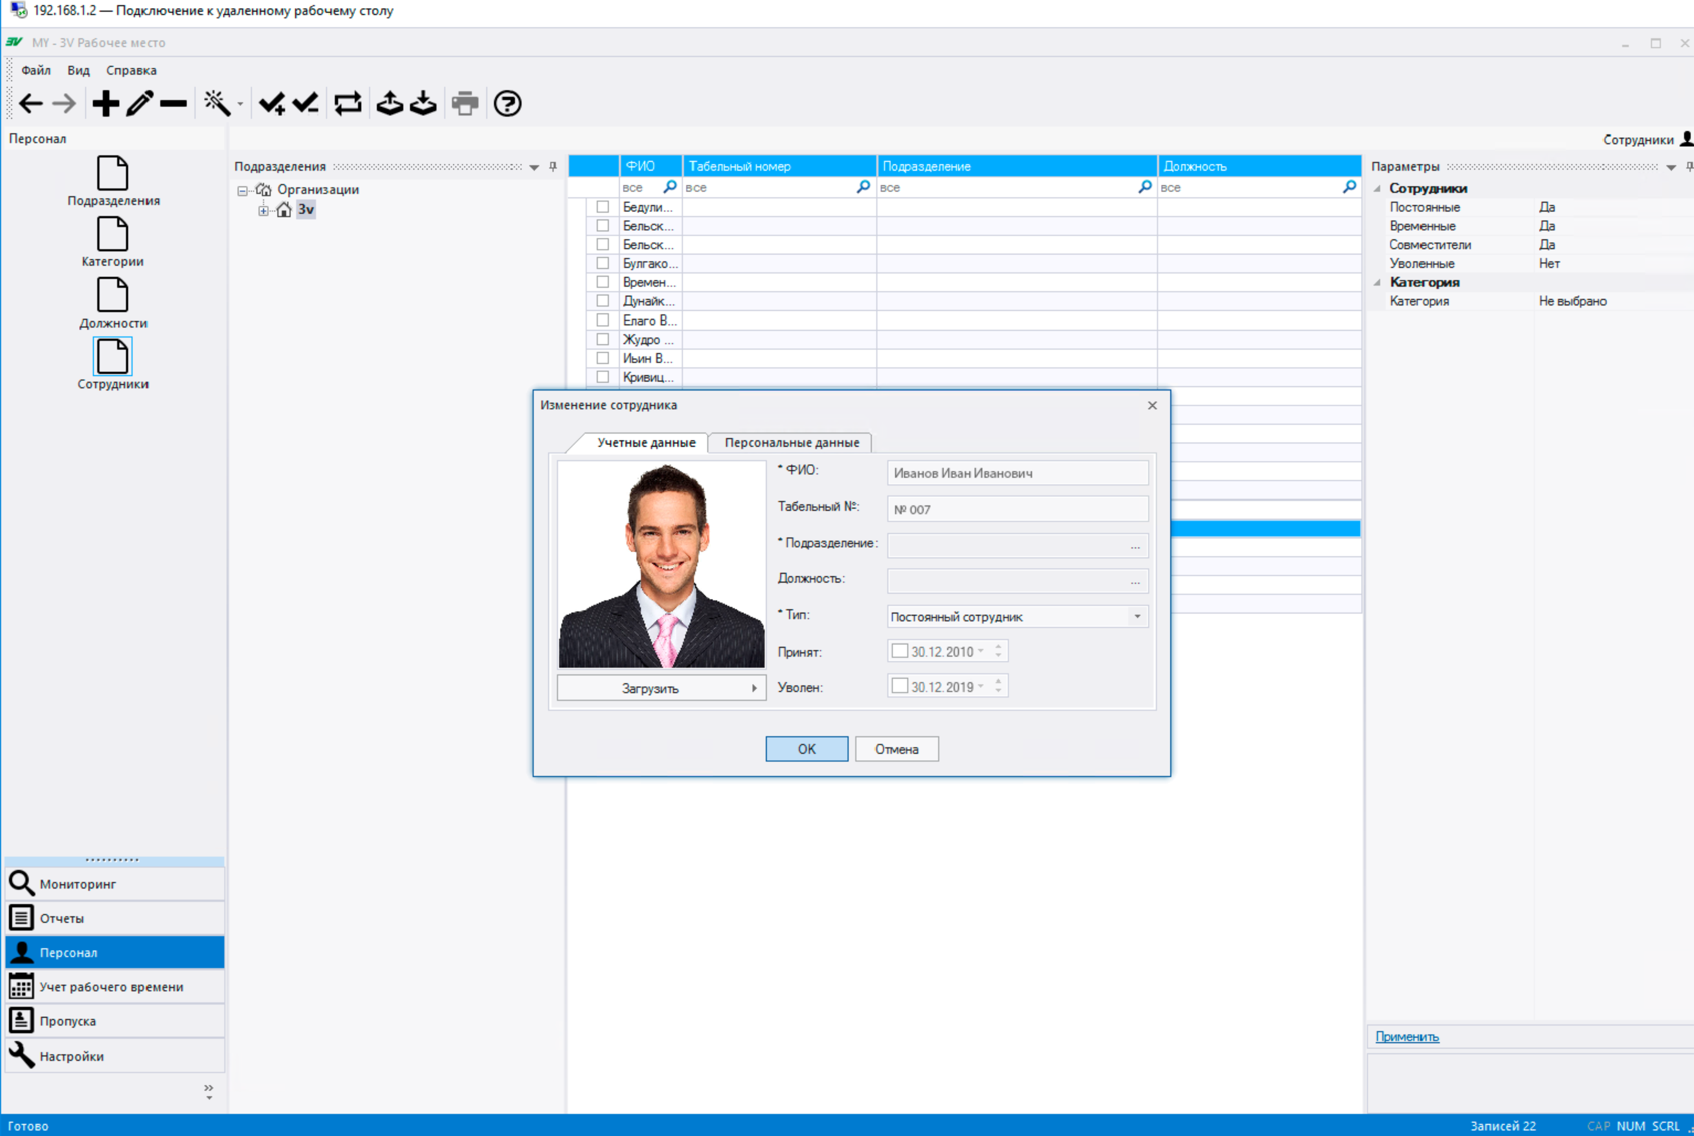Open the magic wand dropdown arrow
Viewport: 1694px width, 1136px height.
click(x=240, y=104)
